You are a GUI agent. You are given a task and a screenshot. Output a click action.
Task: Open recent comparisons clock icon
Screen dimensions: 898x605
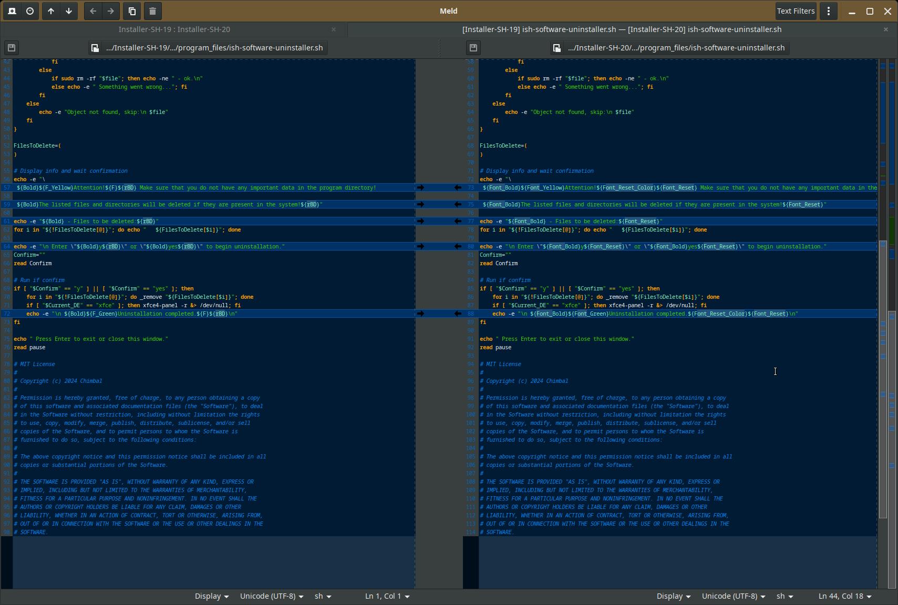[x=30, y=11]
